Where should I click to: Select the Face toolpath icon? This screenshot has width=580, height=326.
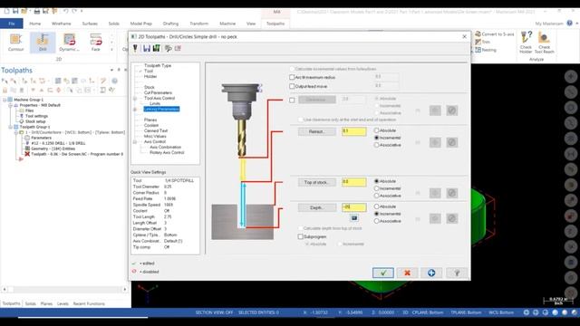pos(96,42)
